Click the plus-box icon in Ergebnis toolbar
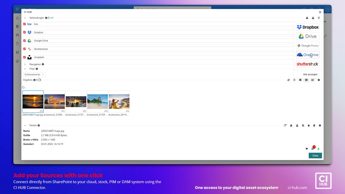Image resolution: width=345 pixels, height=194 pixels. point(294,80)
